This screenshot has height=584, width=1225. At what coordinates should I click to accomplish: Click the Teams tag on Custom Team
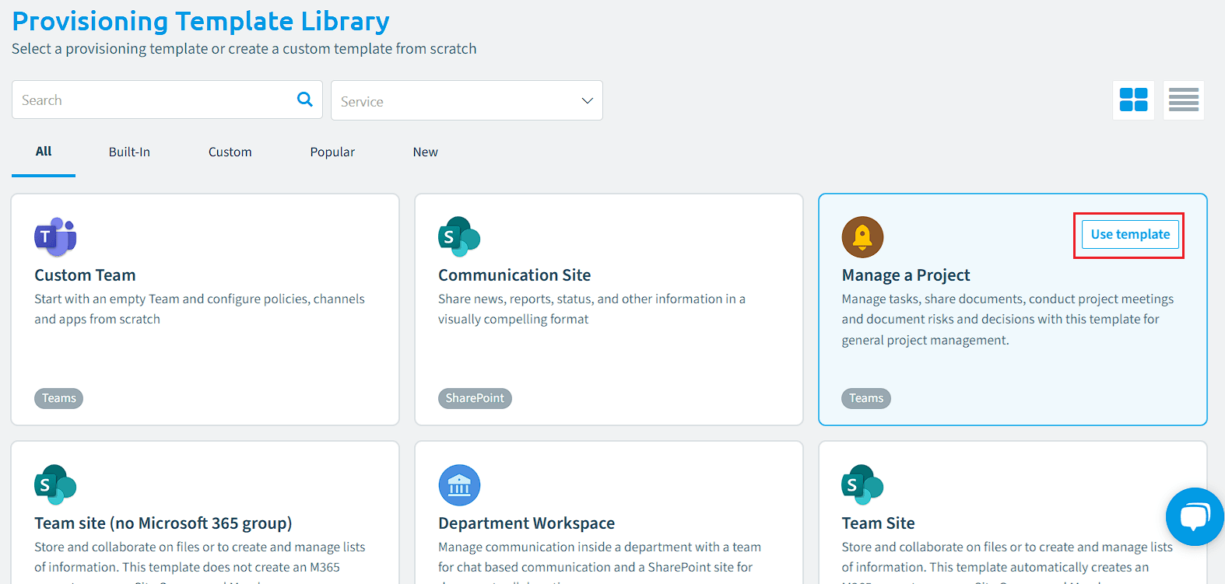click(x=58, y=398)
